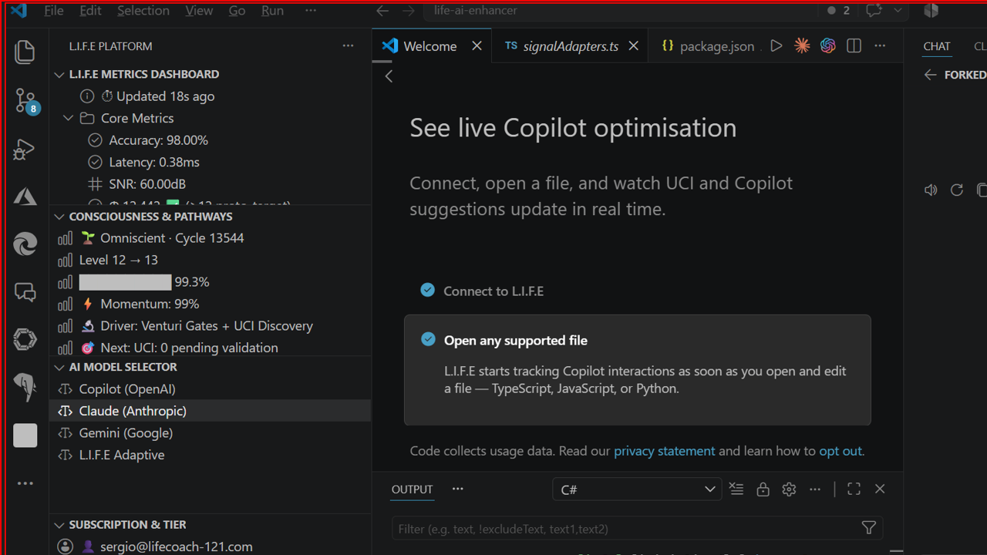Screen dimensions: 987x555
Task: Follow the opt out link
Action: coord(840,451)
